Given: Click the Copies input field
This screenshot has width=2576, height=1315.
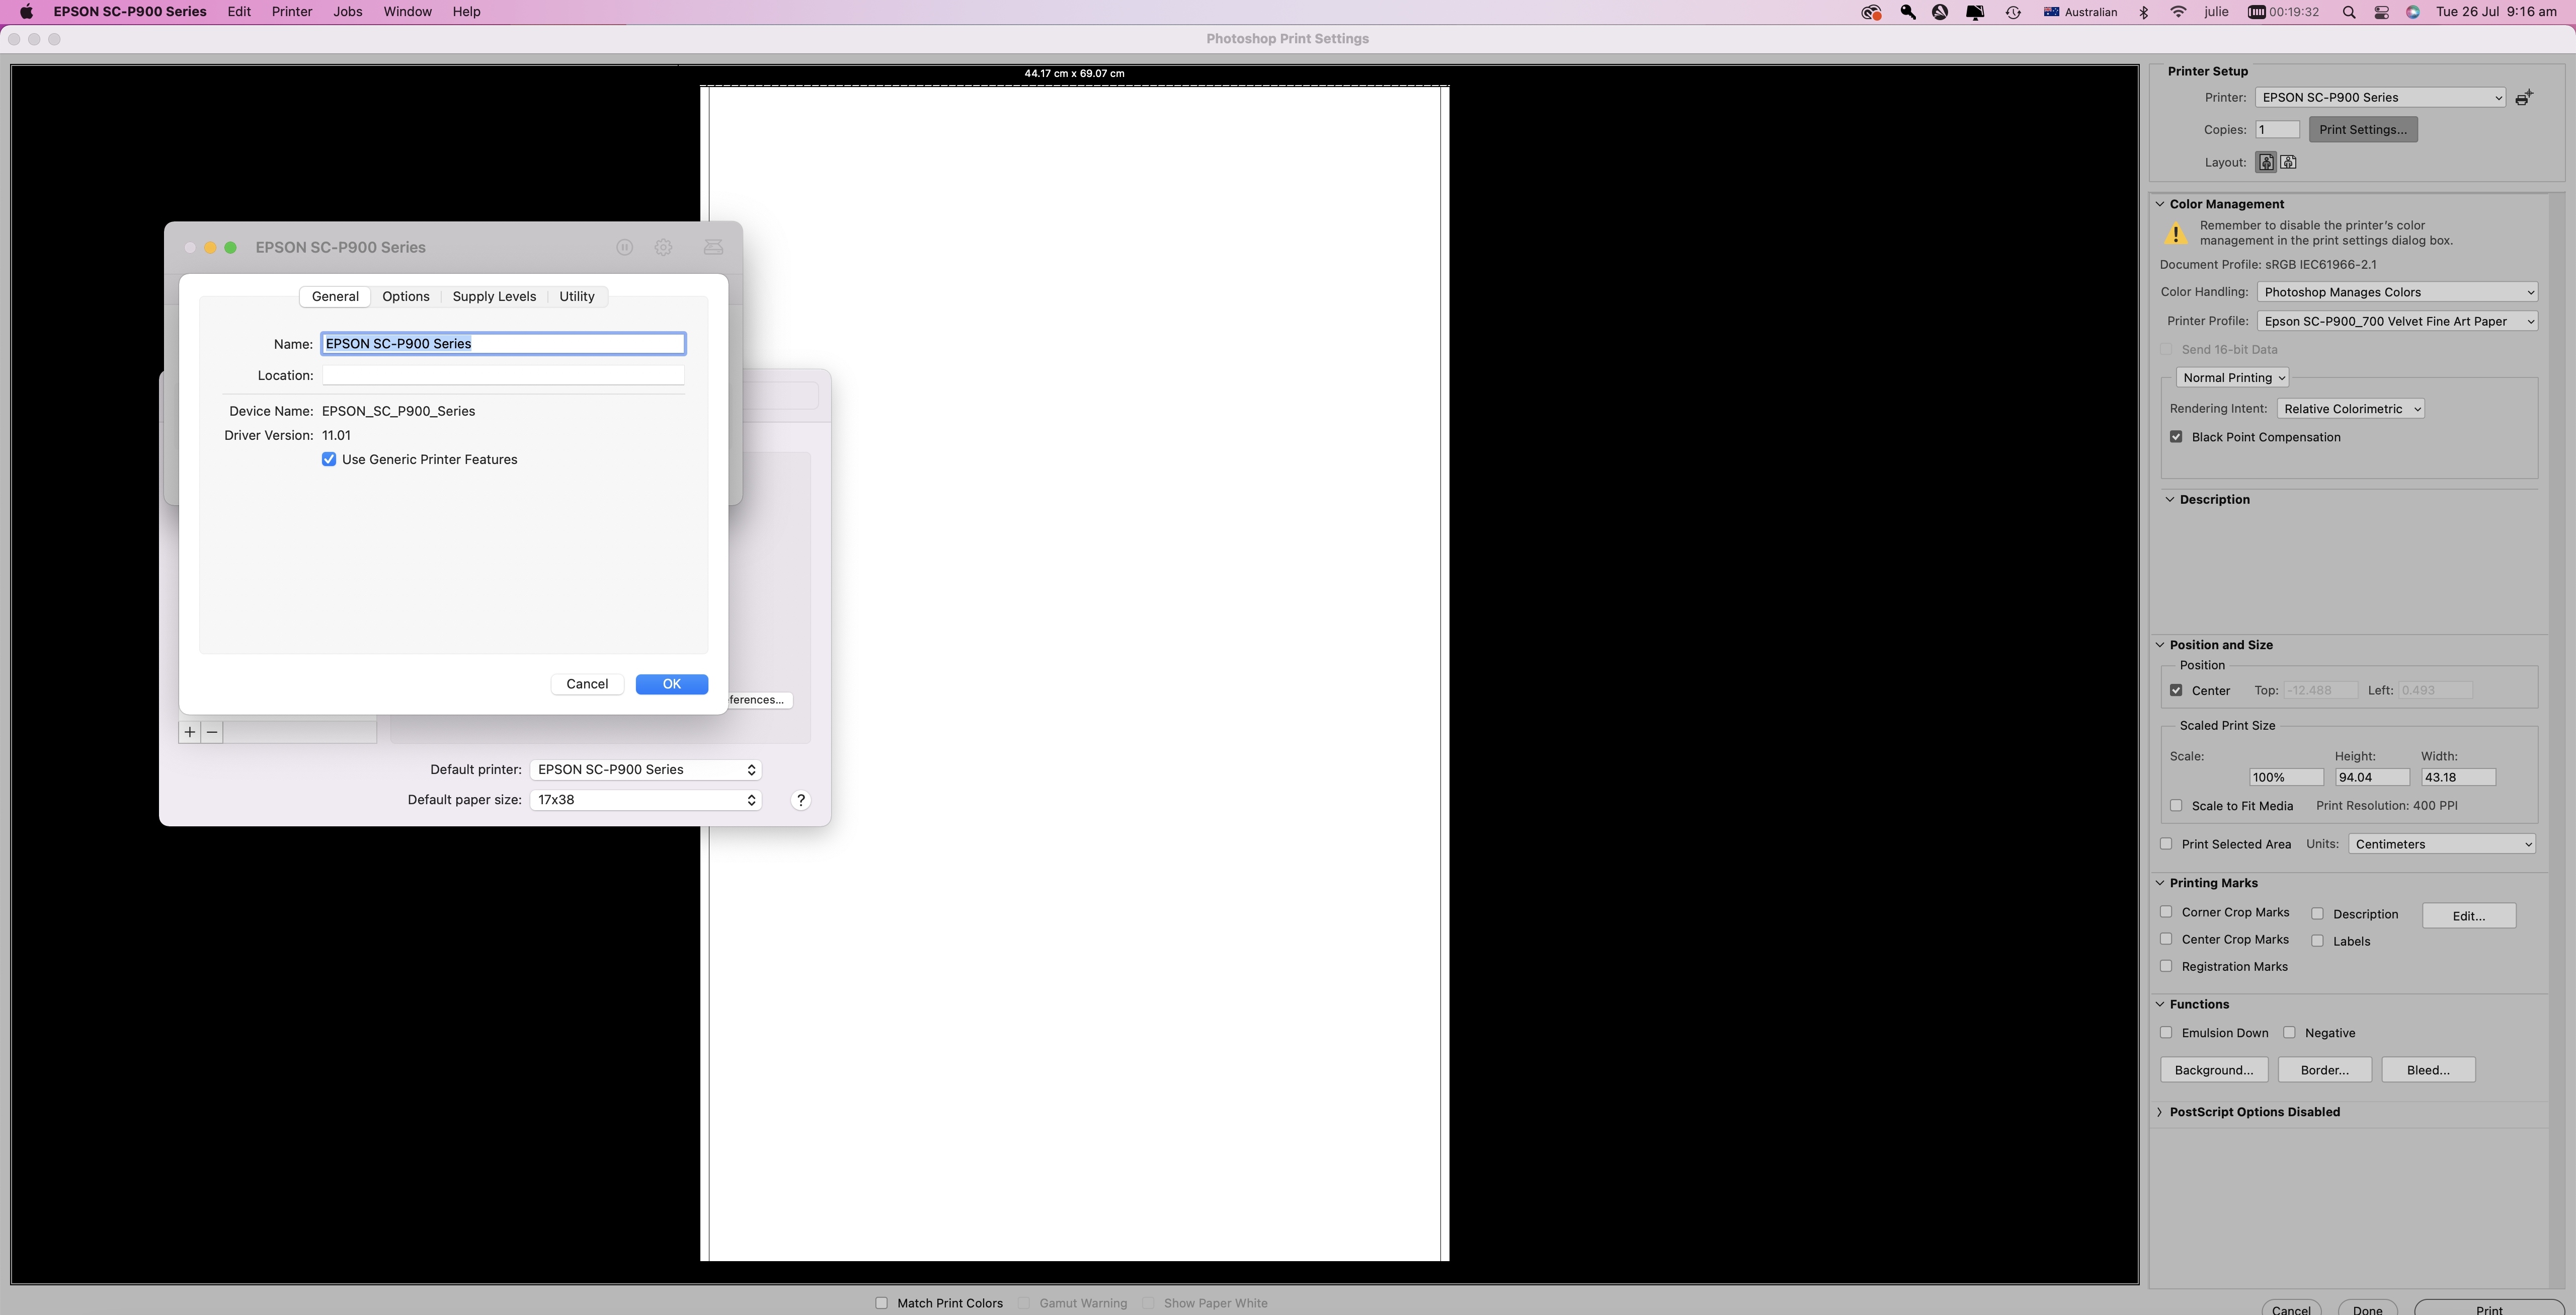Looking at the screenshot, I should point(2277,129).
